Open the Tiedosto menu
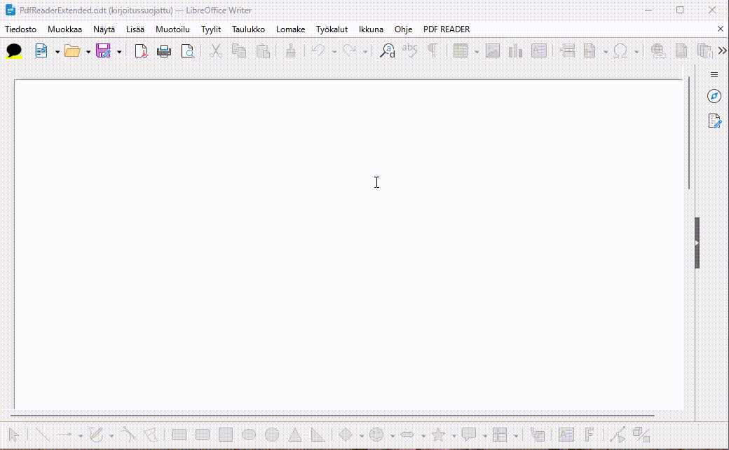The width and height of the screenshot is (729, 450). point(20,29)
